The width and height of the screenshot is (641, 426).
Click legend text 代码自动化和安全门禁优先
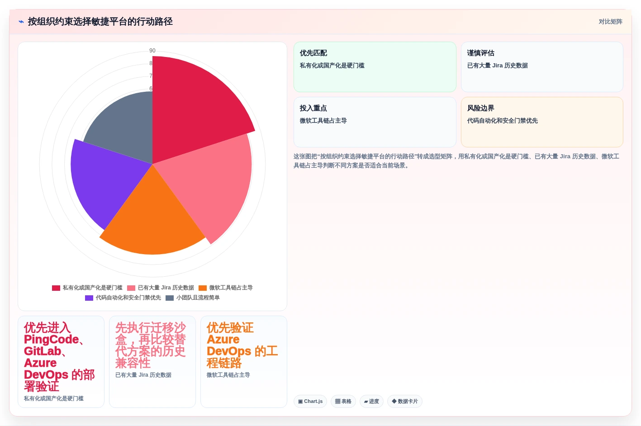pos(128,298)
